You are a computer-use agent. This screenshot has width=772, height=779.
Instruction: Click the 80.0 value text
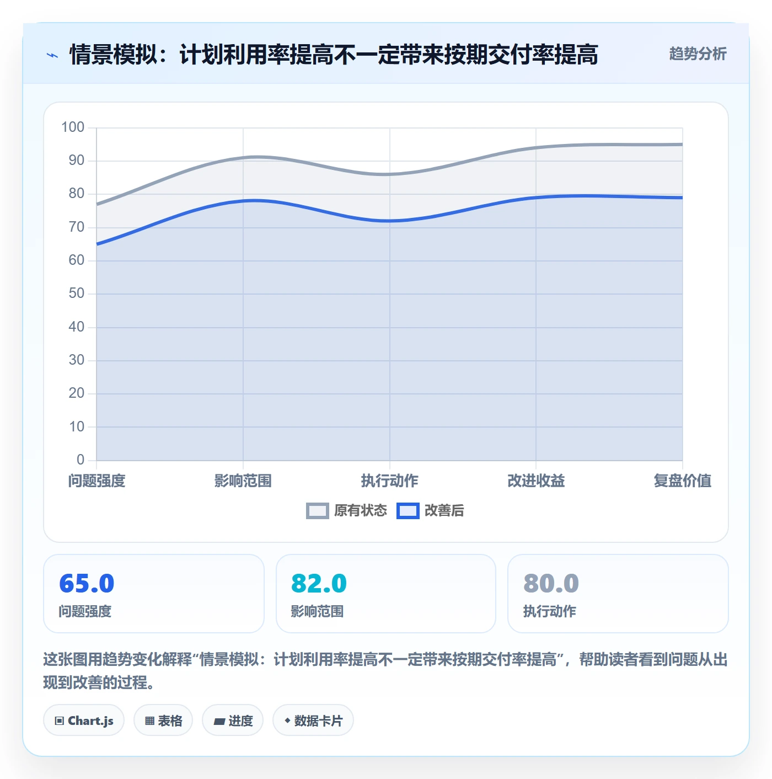click(x=551, y=584)
